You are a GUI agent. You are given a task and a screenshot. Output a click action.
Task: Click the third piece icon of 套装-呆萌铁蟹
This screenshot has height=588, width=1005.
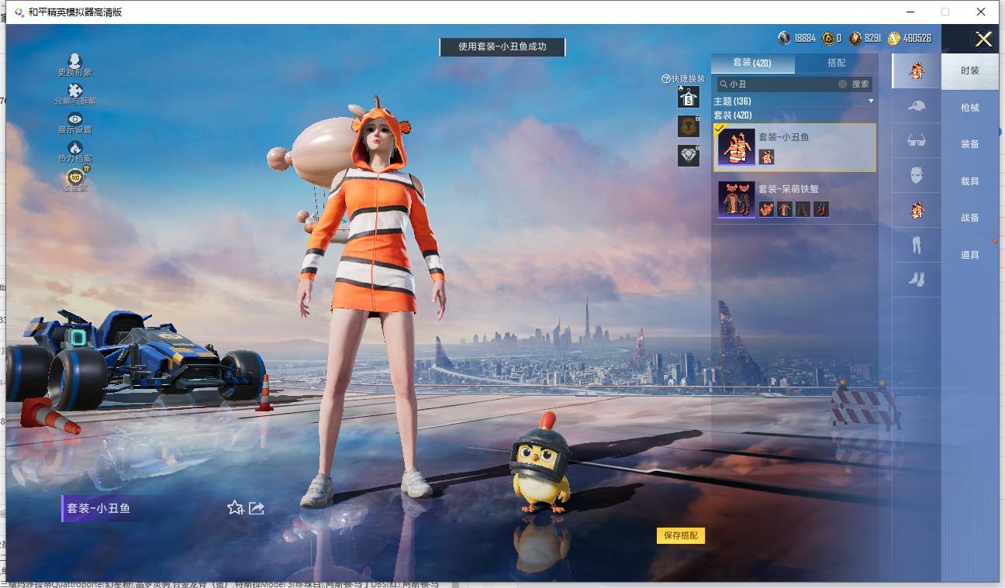[x=803, y=209]
